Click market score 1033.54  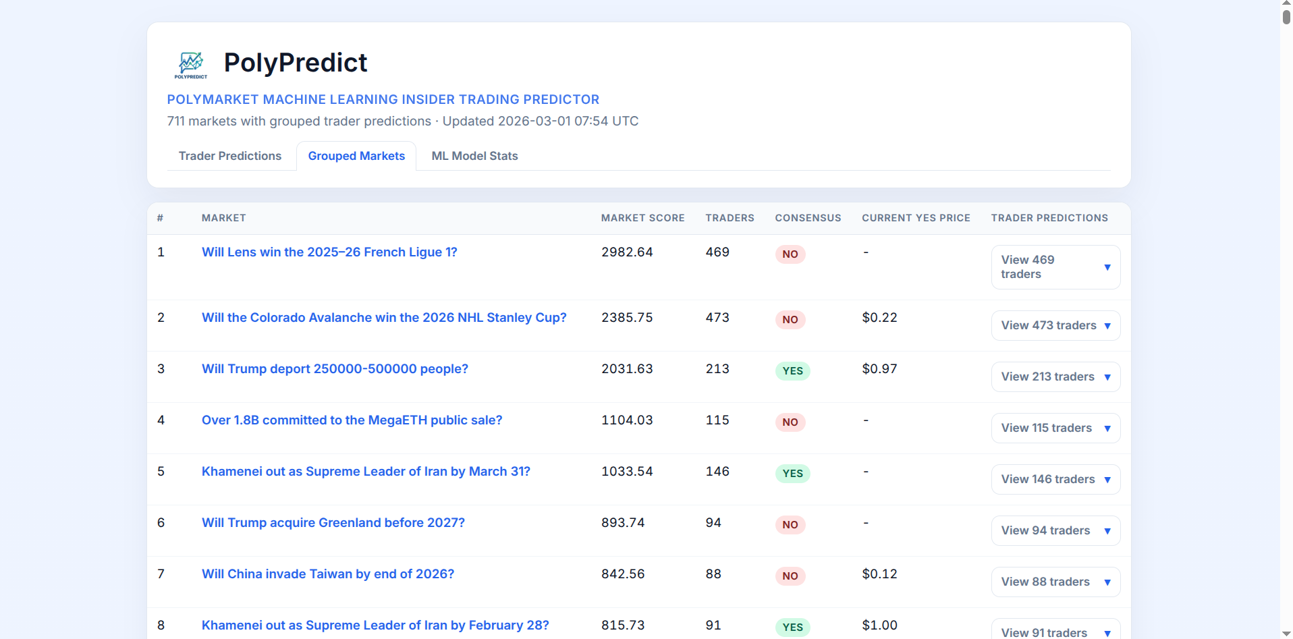pyautogui.click(x=627, y=471)
